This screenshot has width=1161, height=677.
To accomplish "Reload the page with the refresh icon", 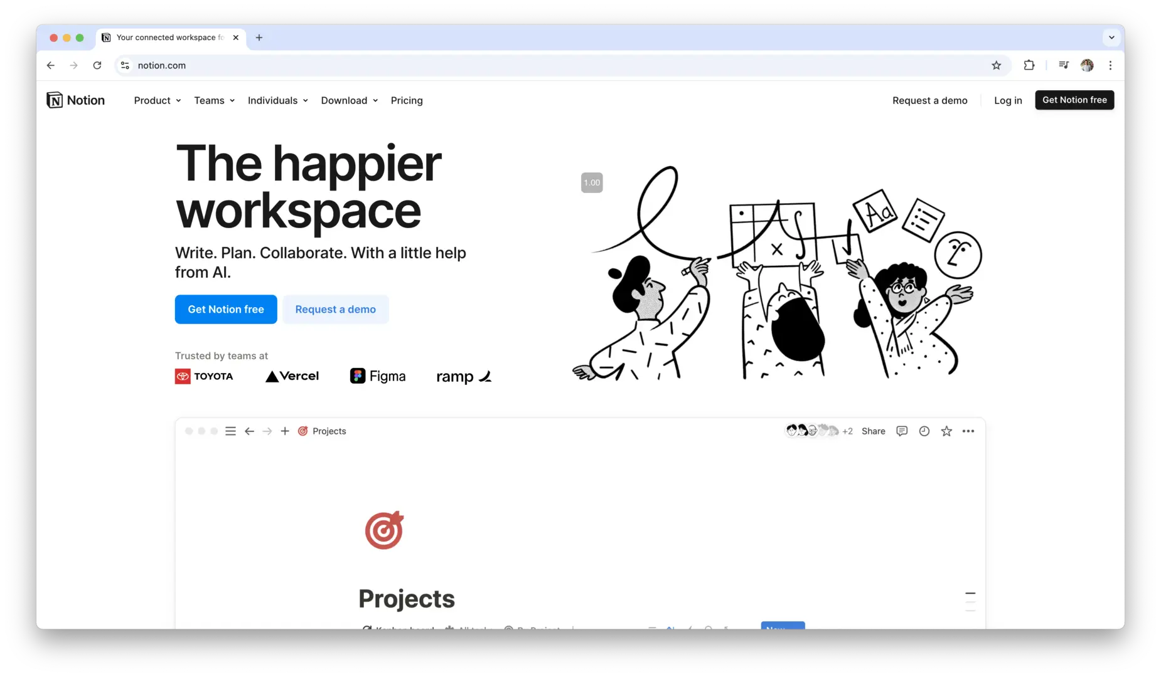I will [97, 65].
